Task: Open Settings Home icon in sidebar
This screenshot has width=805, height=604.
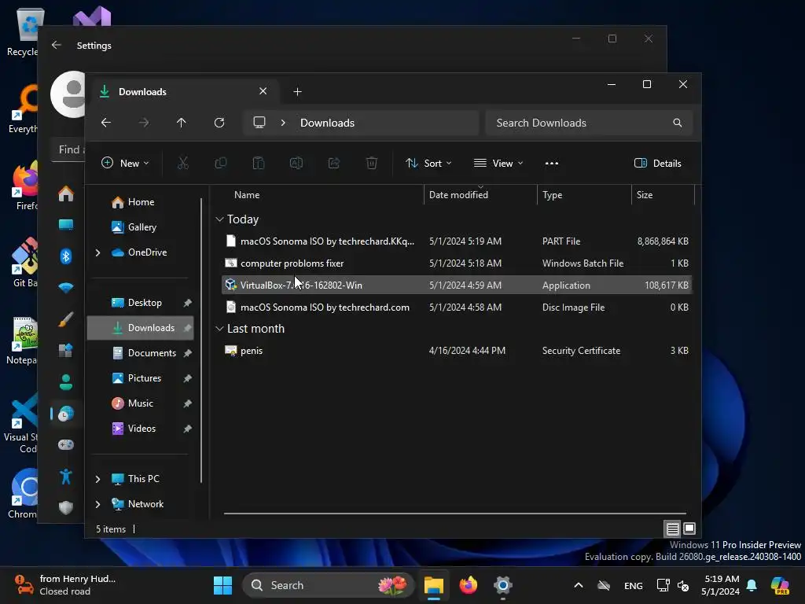Action: [x=66, y=194]
